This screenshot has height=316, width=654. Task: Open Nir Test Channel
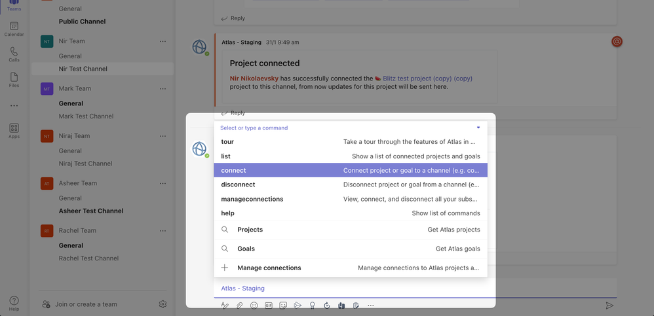tap(102, 69)
